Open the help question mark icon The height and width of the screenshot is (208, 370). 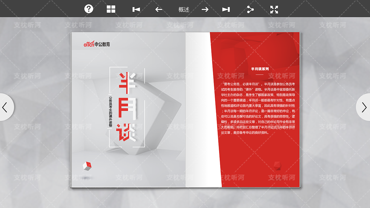(88, 9)
